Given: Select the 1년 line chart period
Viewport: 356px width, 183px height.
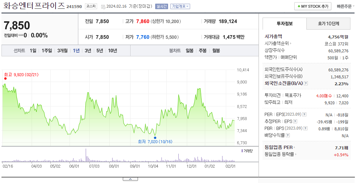Looking at the screenshot, I should pos(76,51).
